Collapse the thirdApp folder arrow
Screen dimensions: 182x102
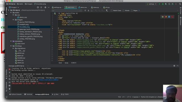coord(11,46)
